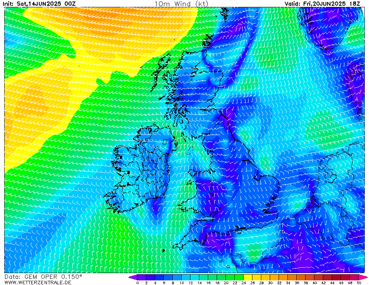Click the '10m Wind (kt)' map title

coord(181,4)
